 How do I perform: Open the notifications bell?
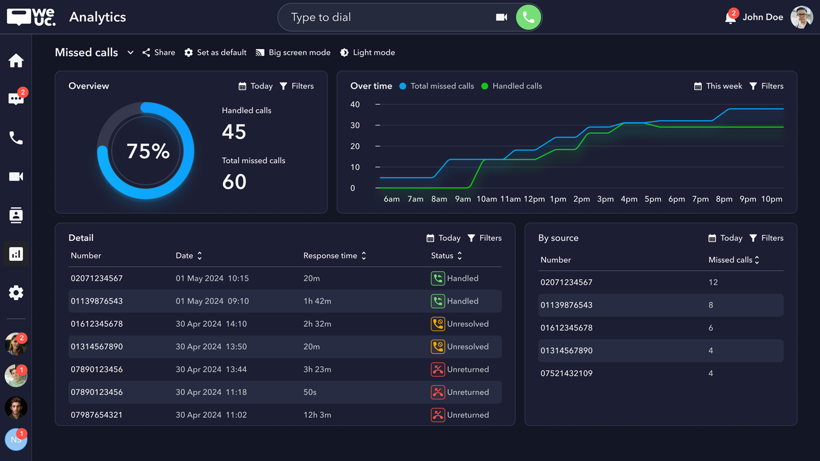tap(730, 17)
